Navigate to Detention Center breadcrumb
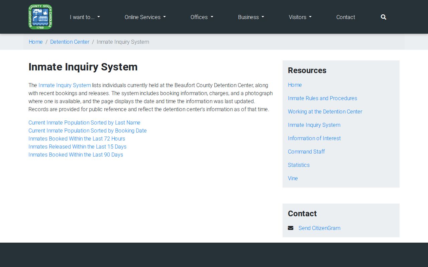The image size is (428, 267). click(x=70, y=42)
